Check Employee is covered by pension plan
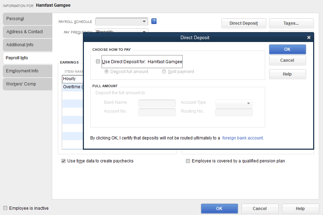This screenshot has width=323, height=215. pos(188,161)
